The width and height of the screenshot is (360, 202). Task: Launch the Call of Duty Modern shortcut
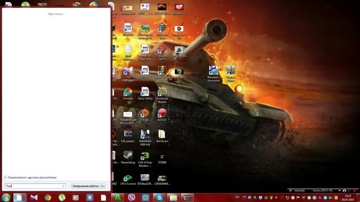click(x=145, y=159)
